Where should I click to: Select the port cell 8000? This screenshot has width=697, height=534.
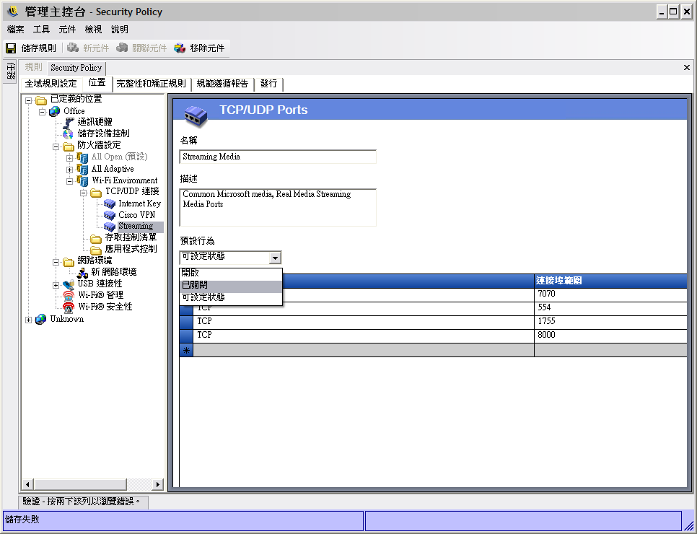pyautogui.click(x=610, y=336)
